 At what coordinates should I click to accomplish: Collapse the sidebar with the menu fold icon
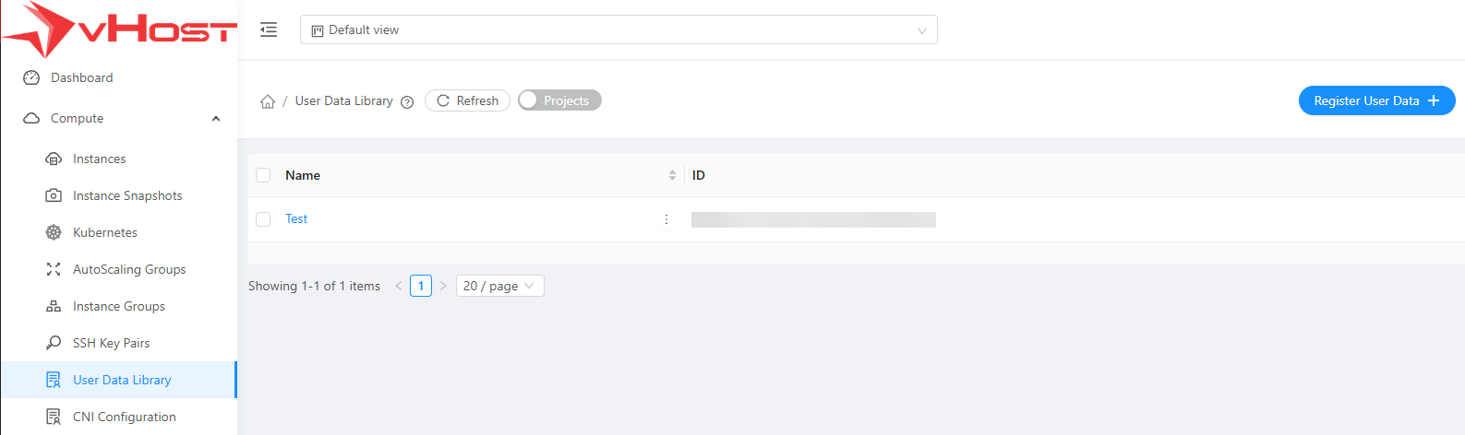pos(269,29)
